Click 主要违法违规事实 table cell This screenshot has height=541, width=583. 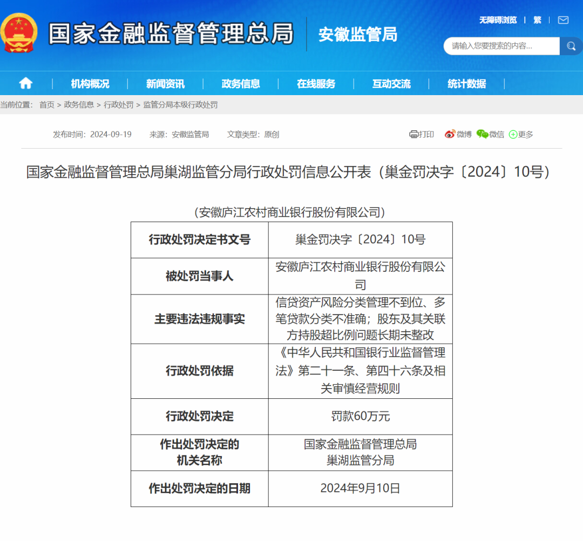[200, 319]
